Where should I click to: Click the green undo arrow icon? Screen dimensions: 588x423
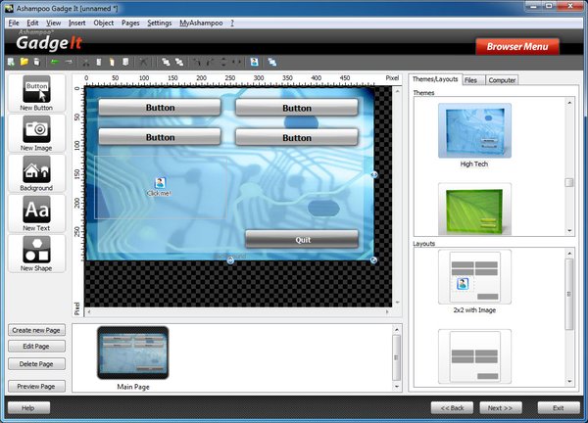pos(55,62)
